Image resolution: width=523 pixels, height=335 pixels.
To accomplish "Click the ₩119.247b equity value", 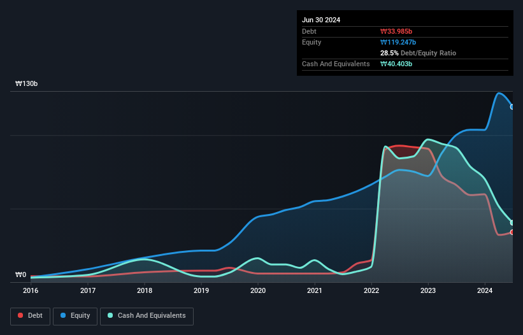I will click(x=398, y=42).
